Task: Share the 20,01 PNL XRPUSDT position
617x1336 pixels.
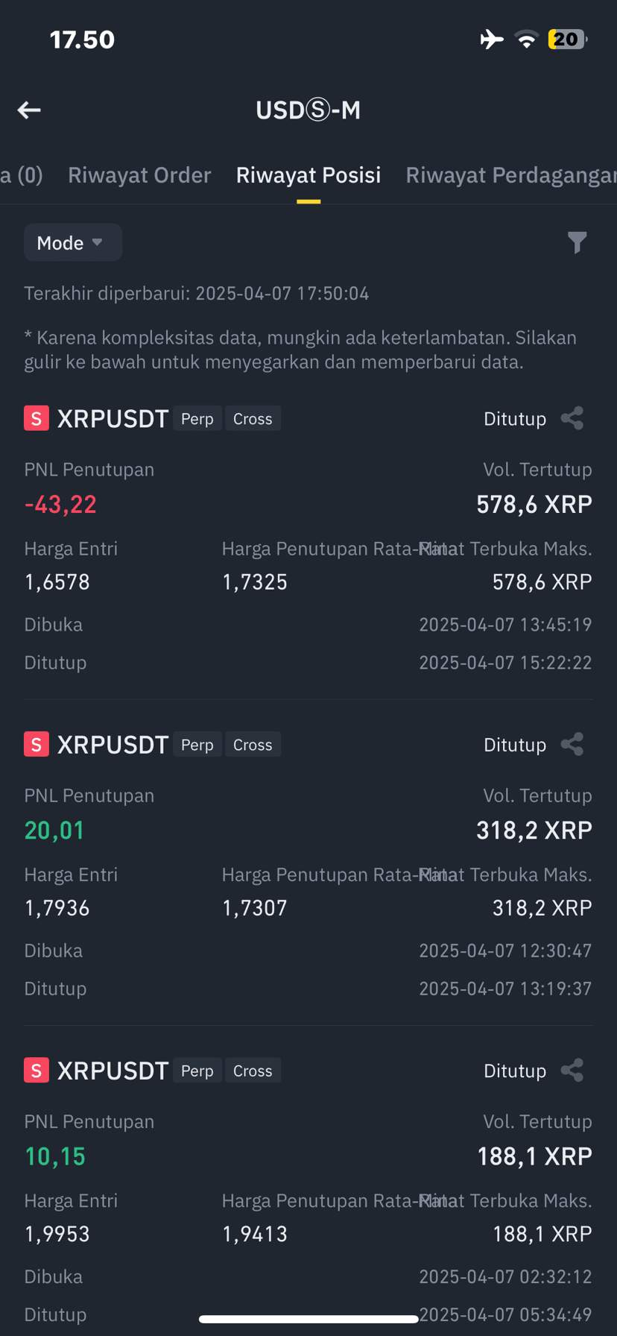Action: click(x=572, y=744)
